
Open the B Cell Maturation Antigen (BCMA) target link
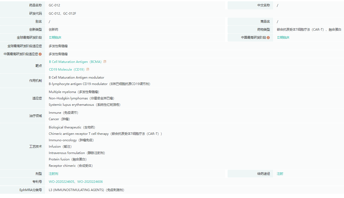pyautogui.click(x=75, y=62)
